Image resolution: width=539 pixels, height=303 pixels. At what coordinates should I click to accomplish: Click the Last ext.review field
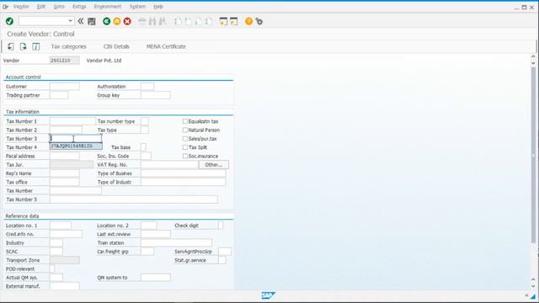pyautogui.click(x=156, y=234)
